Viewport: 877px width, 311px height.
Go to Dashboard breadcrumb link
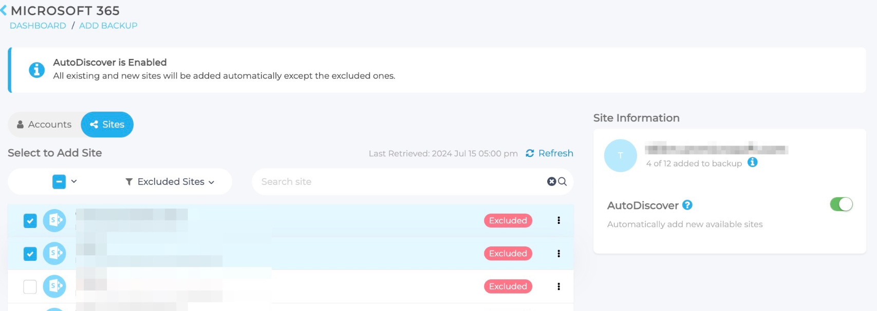point(38,26)
